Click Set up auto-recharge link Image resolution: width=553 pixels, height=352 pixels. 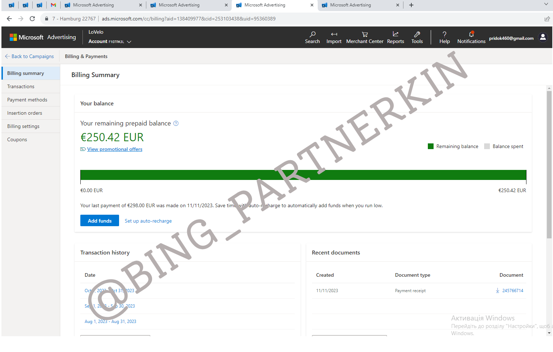coord(148,221)
